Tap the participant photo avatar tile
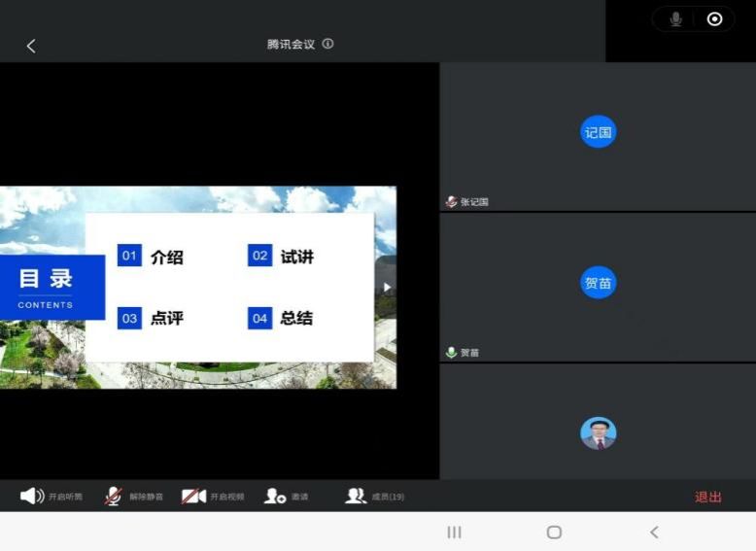756x551 pixels. pyautogui.click(x=598, y=432)
